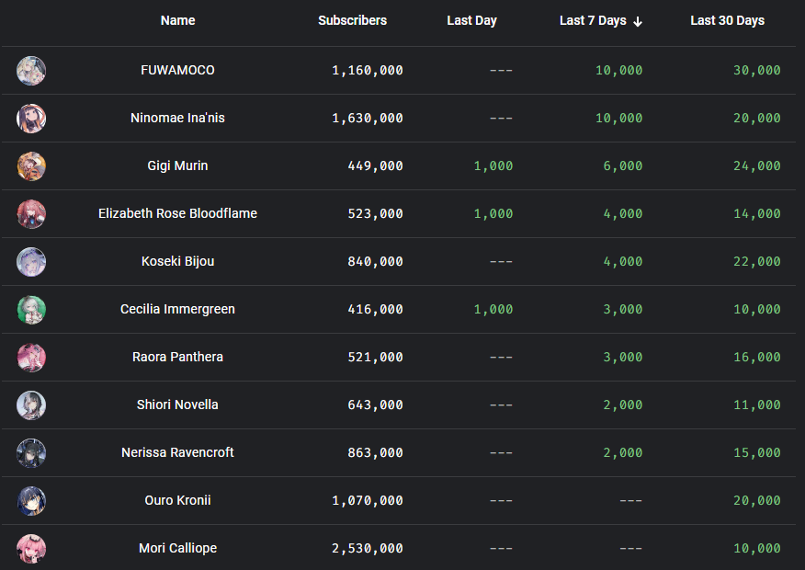Click Shiori Novella's avatar thumbnail
805x570 pixels.
(31, 405)
